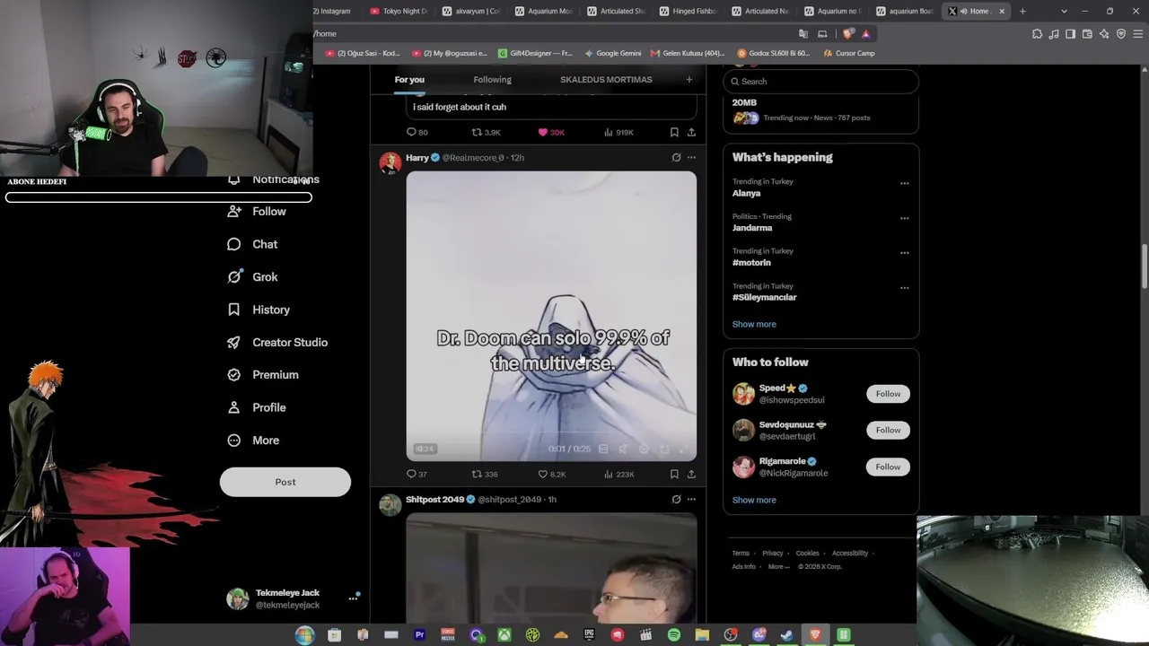View analytics for Harry's 223K views post
This screenshot has height=646, width=1149.
(x=618, y=474)
